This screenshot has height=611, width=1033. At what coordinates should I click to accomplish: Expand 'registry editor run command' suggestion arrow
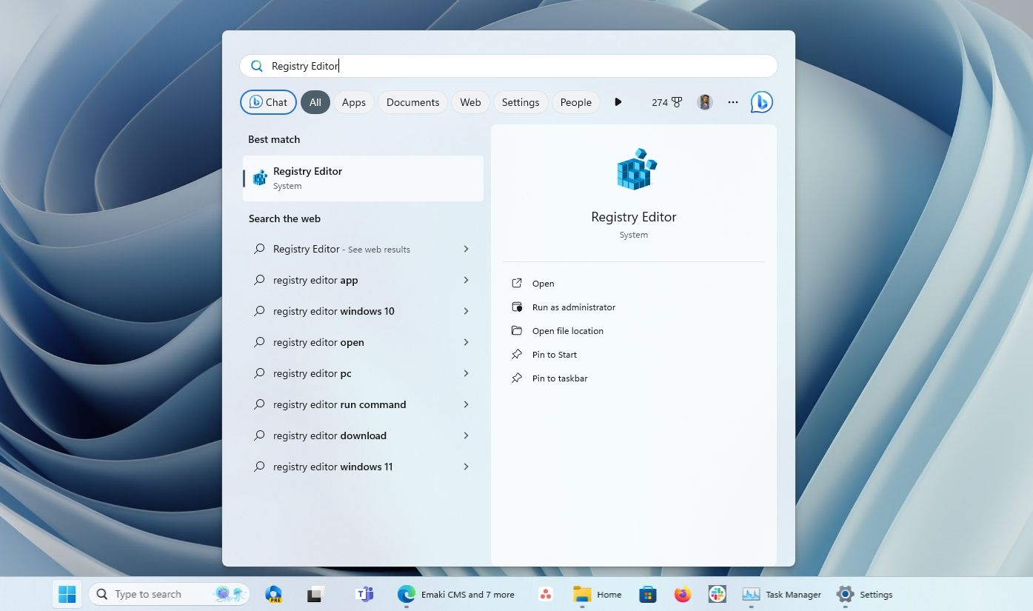click(466, 404)
